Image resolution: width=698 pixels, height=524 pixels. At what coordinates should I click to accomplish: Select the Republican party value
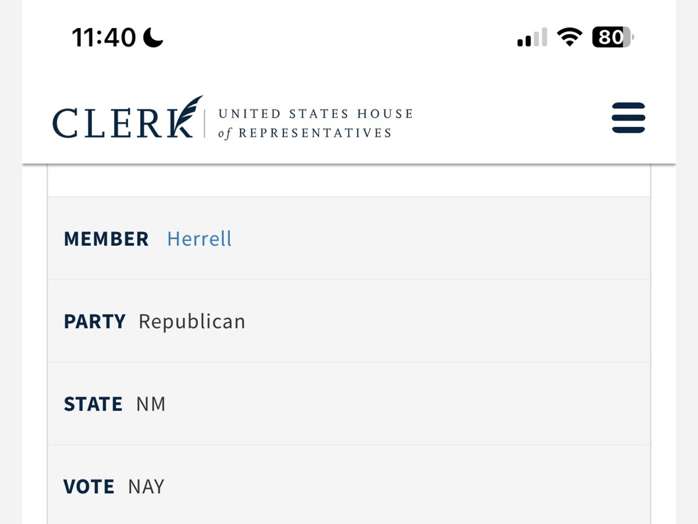(191, 321)
